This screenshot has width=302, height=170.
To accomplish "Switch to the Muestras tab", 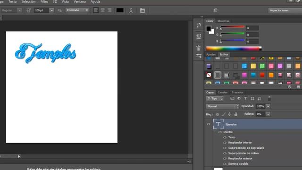I will click(223, 21).
